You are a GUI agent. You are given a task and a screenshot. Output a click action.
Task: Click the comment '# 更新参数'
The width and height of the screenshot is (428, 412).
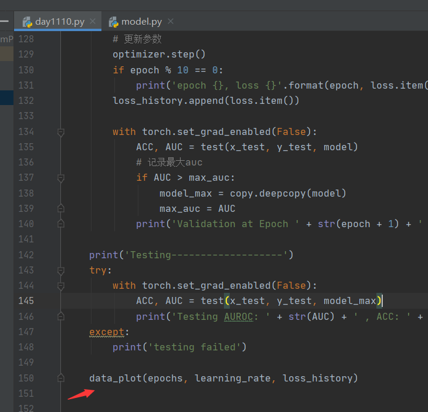click(x=137, y=39)
